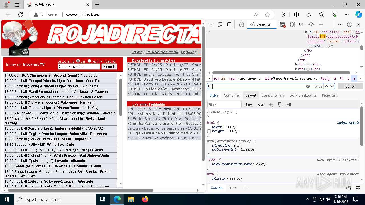Viewport: 365px width, 205px height.
Task: Expand the anchor tag with nofollow href
Action: pyautogui.click(x=306, y=32)
